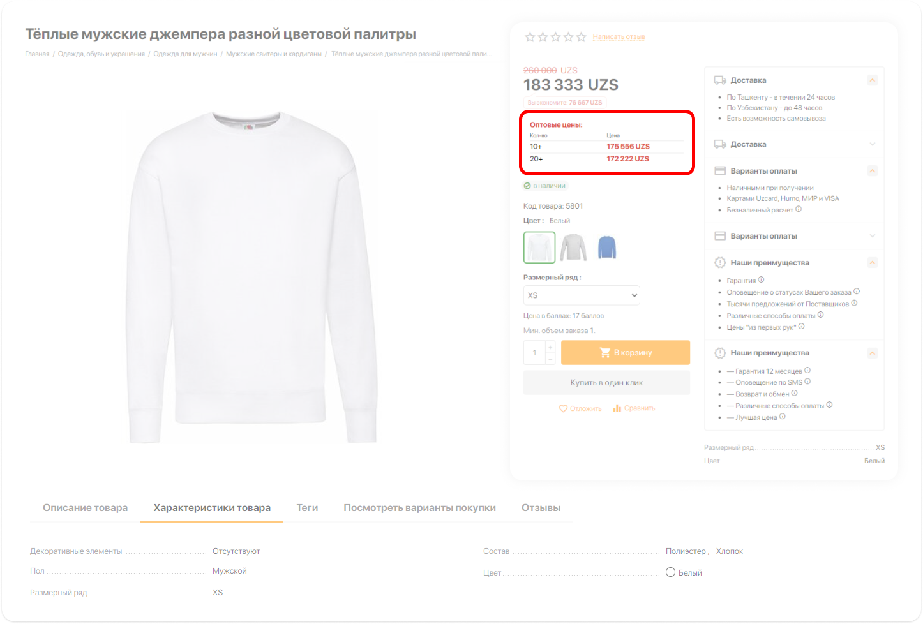Expand the collapsed Варианты оплаты section
This screenshot has width=923, height=624.
coord(873,236)
